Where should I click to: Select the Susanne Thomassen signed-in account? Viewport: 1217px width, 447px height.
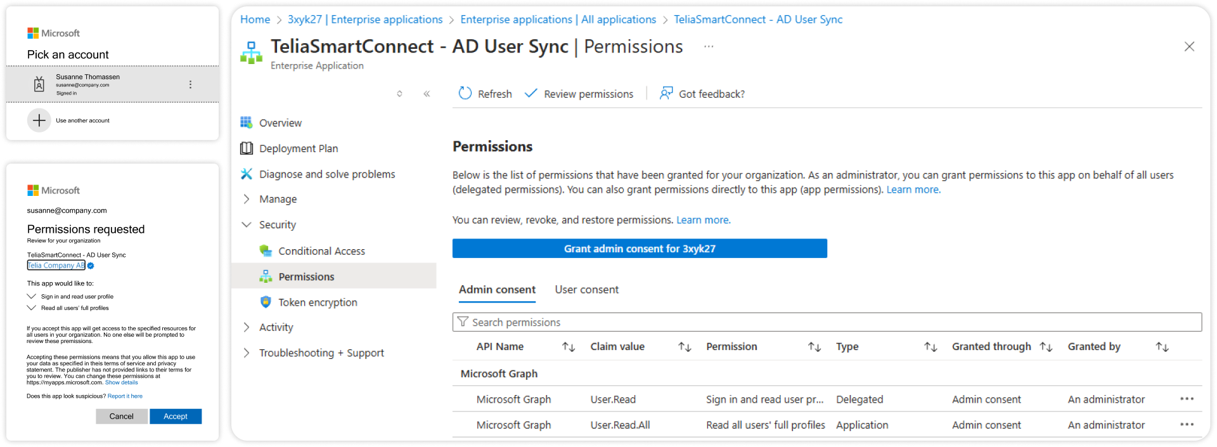(113, 84)
